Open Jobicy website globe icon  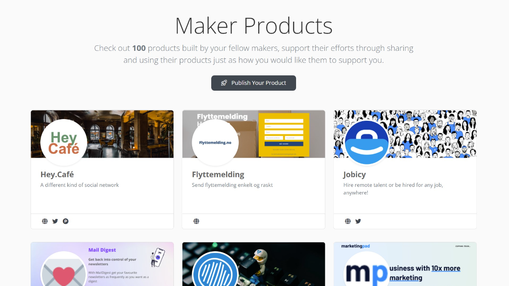point(348,221)
